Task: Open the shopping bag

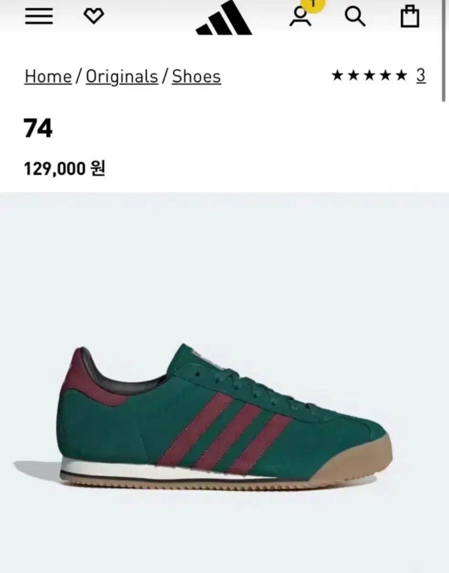Action: (409, 17)
